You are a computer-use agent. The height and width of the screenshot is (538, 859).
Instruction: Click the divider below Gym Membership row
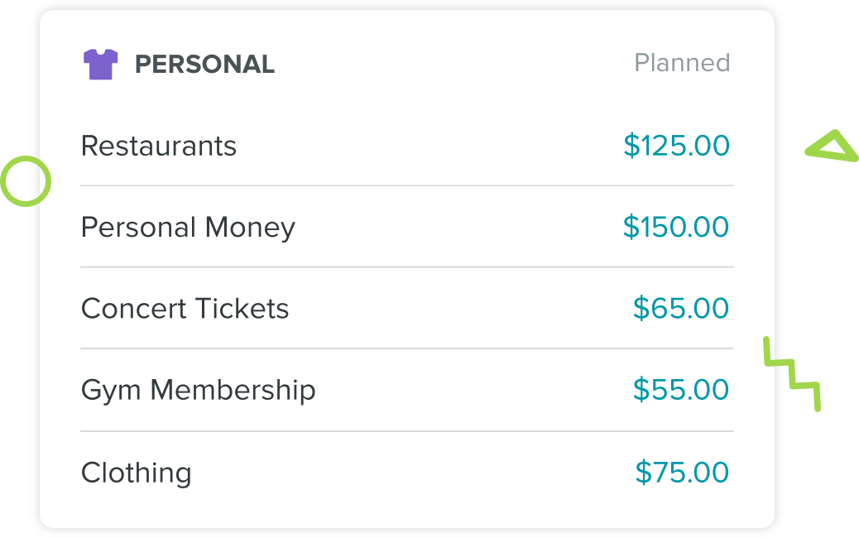[x=407, y=431]
